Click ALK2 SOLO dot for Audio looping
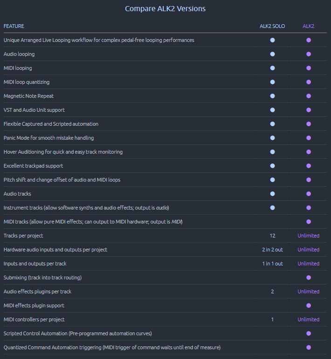 pos(272,54)
